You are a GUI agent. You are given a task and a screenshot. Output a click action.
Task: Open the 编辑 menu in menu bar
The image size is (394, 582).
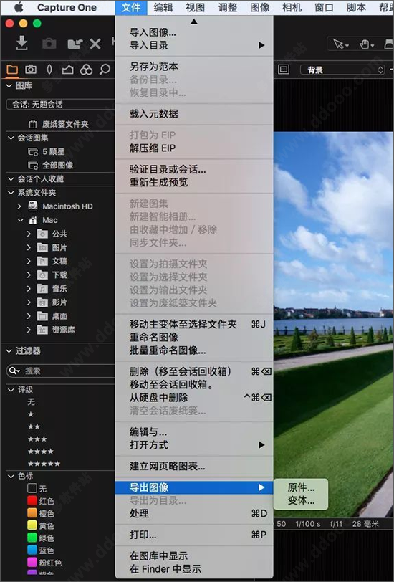163,7
